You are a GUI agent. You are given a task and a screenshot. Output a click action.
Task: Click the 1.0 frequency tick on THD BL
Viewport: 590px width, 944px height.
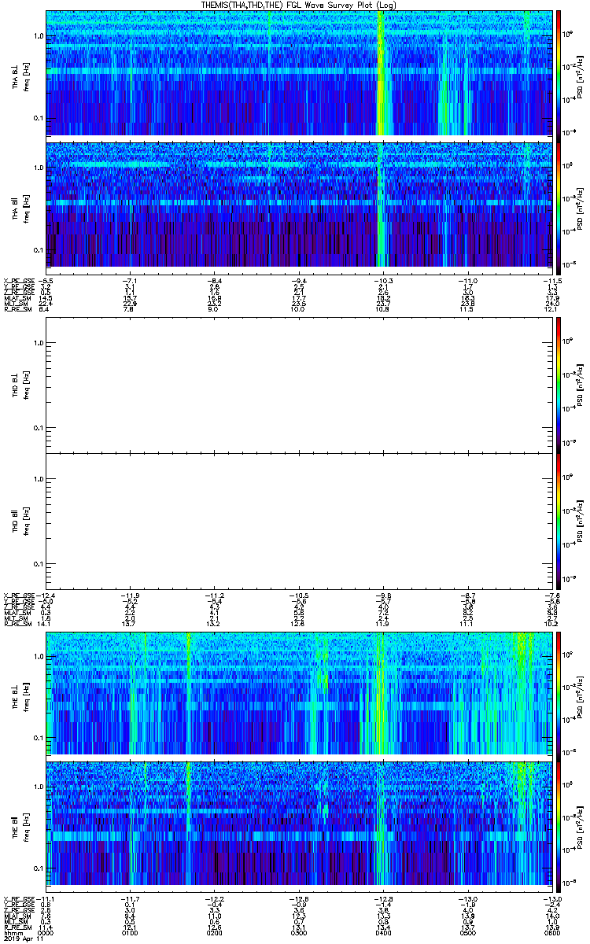39,342
